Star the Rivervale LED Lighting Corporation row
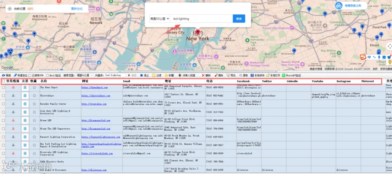The height and width of the screenshot is (174, 392). 34,153
